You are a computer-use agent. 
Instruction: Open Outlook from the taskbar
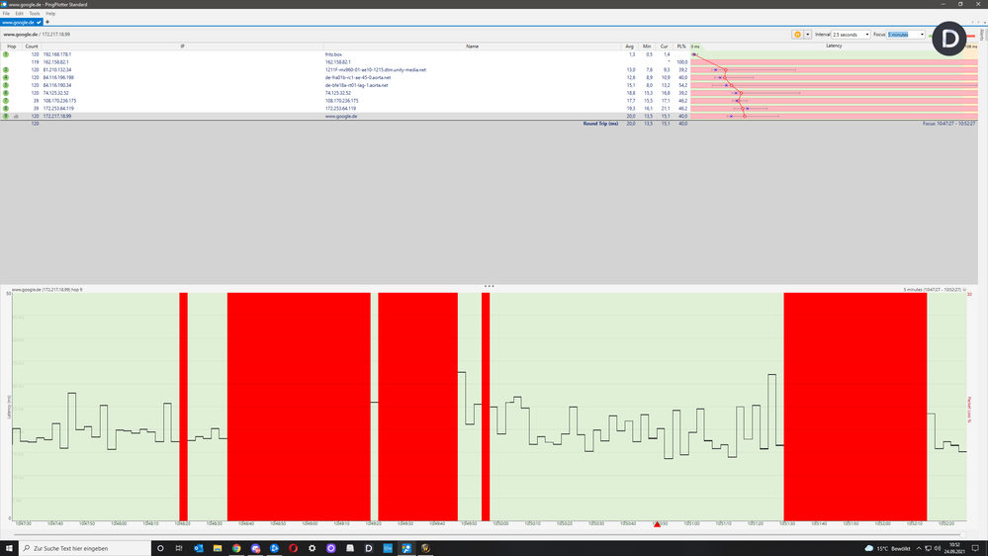point(199,548)
